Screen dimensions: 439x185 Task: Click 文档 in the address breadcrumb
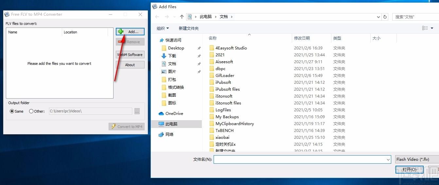click(x=224, y=17)
